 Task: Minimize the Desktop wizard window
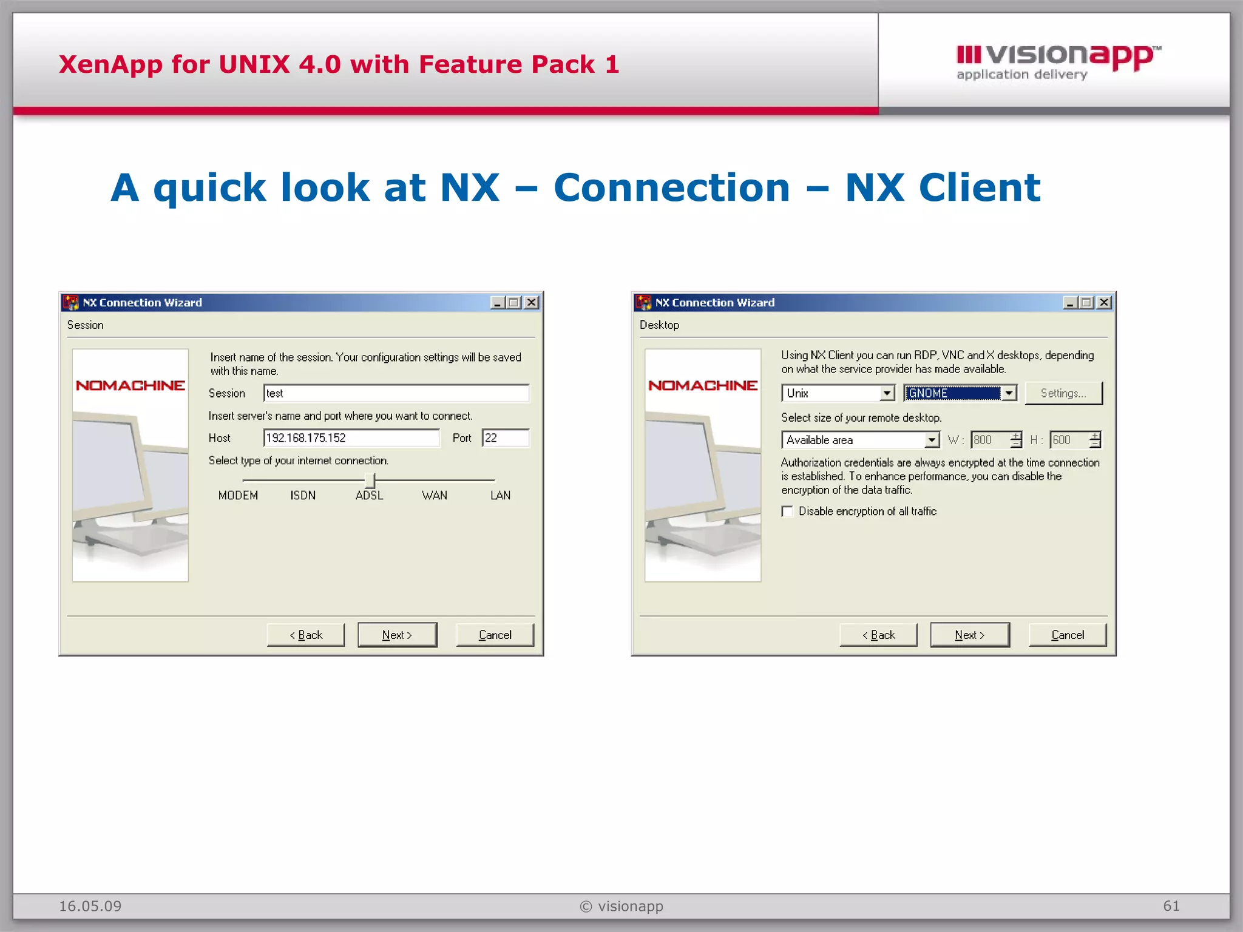point(1071,302)
